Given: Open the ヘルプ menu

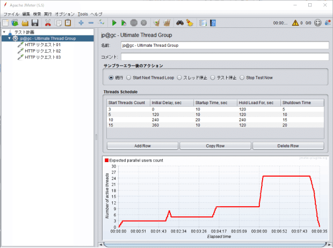Looking at the screenshot, I should [96, 14].
